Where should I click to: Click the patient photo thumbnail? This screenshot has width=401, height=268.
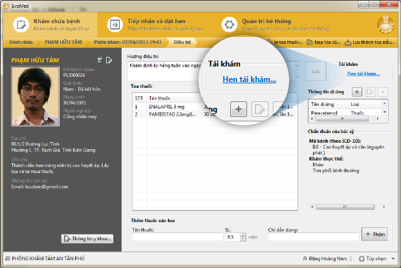tap(36, 96)
